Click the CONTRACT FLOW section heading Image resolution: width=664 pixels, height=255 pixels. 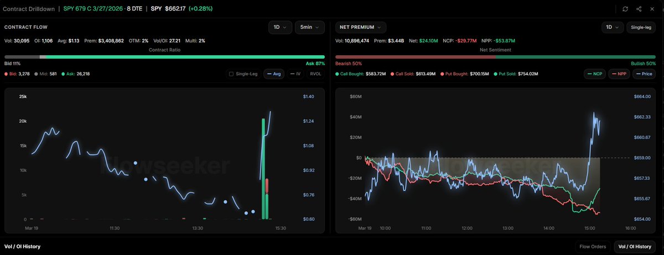[25, 27]
